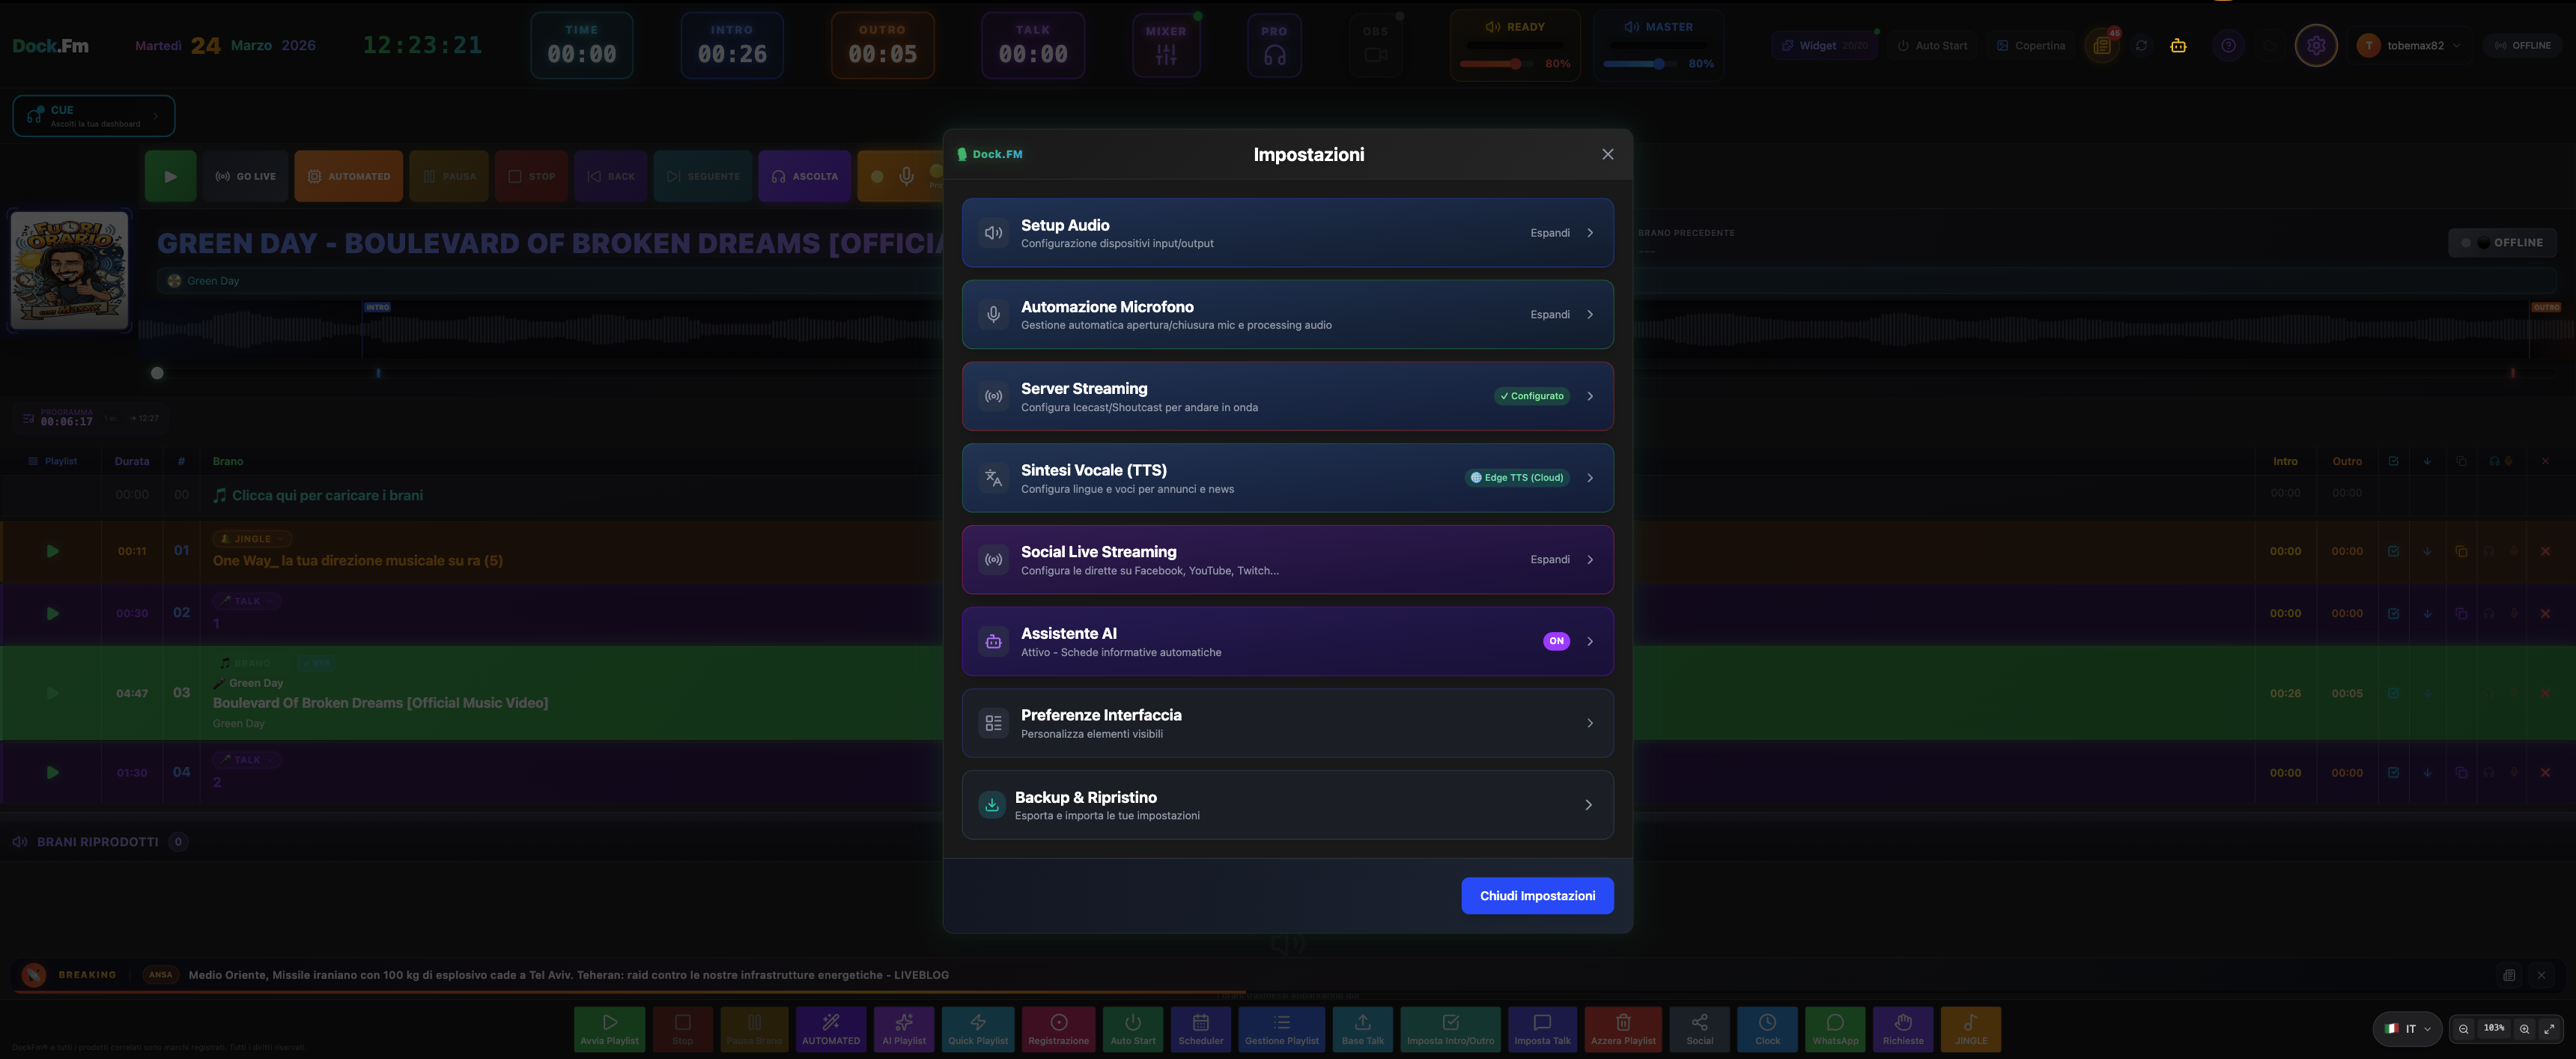Click the Azzera Playlist trash button

1623,1029
